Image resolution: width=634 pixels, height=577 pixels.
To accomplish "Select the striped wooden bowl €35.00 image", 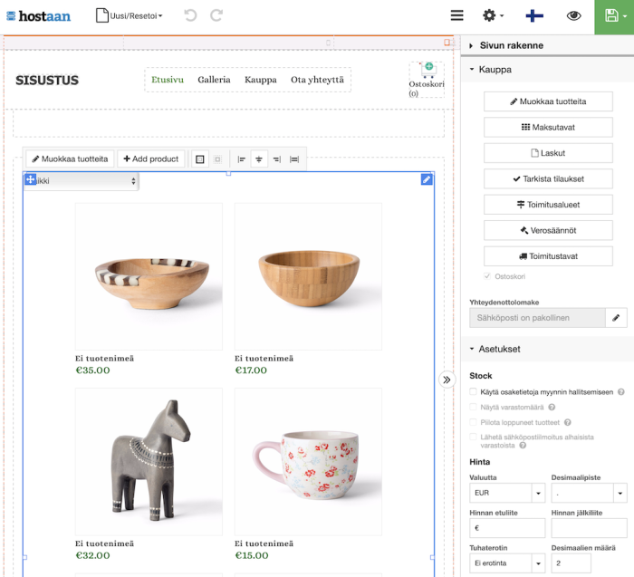I will [x=149, y=276].
